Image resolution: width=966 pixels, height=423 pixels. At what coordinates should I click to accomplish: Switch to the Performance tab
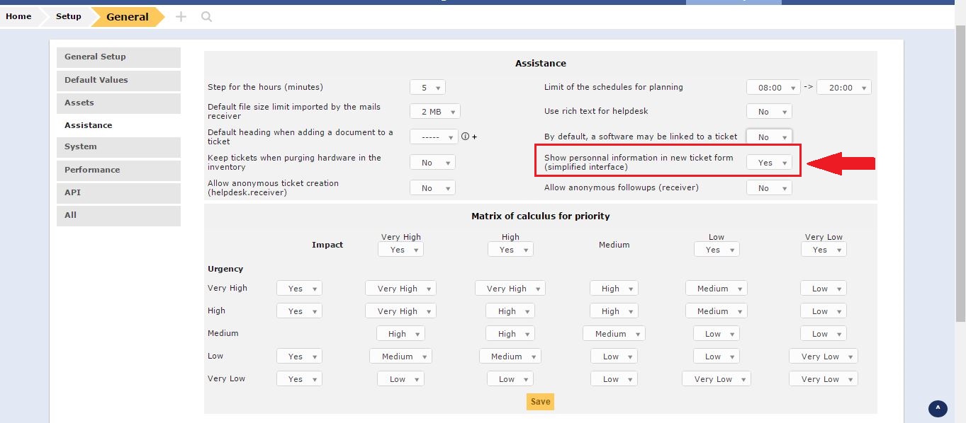point(118,170)
